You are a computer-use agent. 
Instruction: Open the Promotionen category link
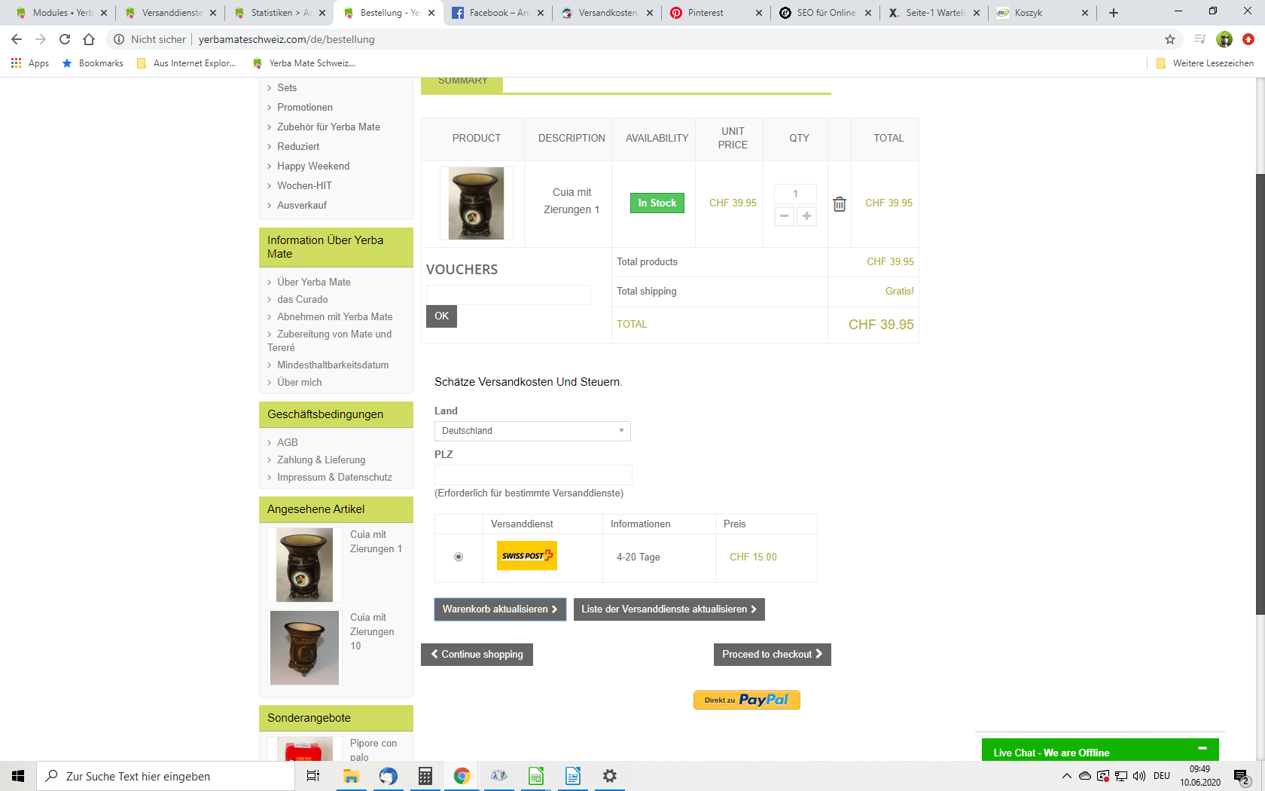[x=305, y=107]
